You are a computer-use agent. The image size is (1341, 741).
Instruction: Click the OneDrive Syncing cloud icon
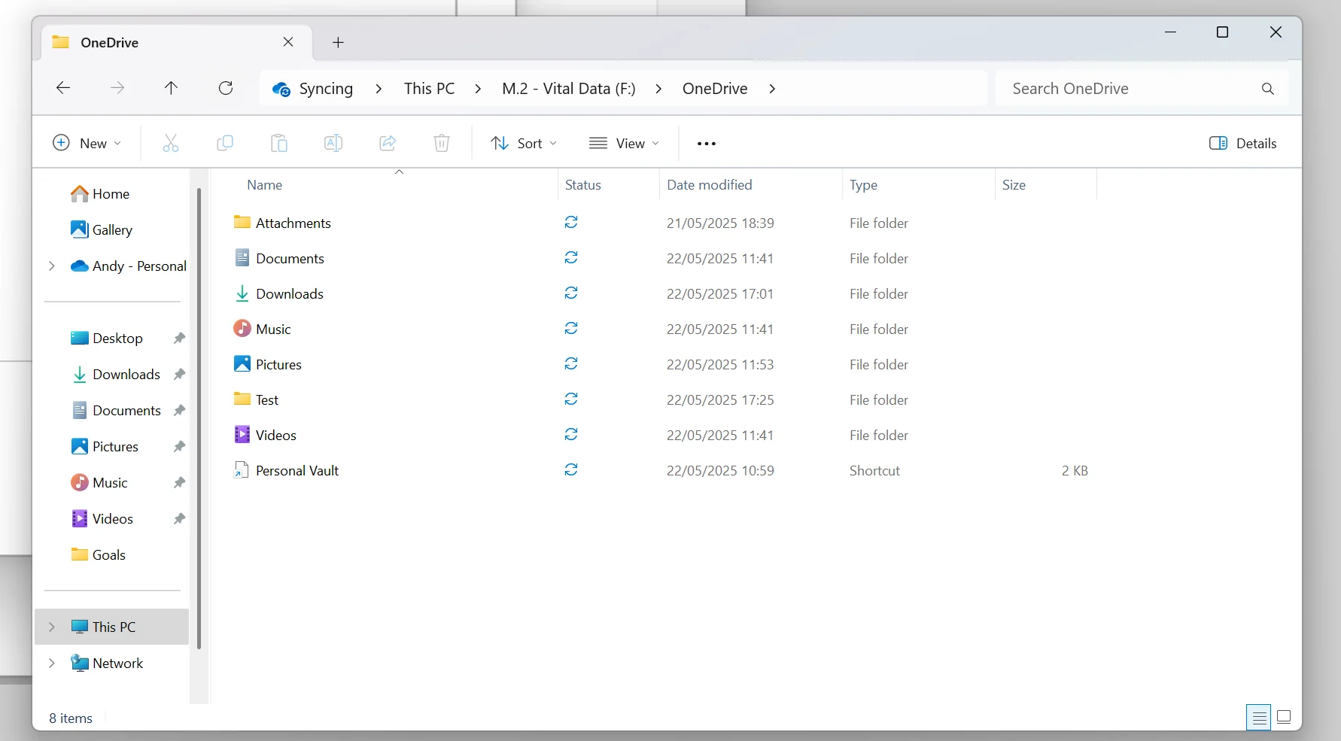281,89
